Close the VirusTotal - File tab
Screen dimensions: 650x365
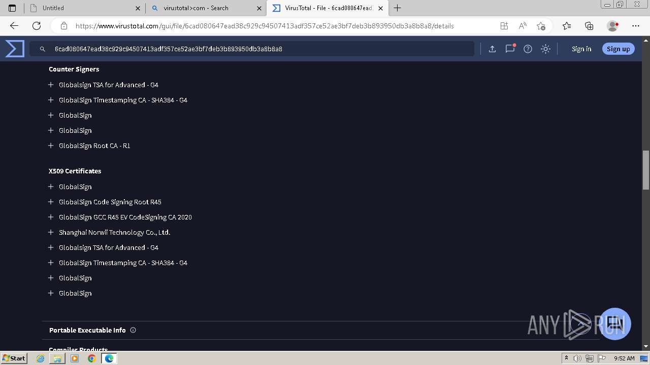pos(380,8)
